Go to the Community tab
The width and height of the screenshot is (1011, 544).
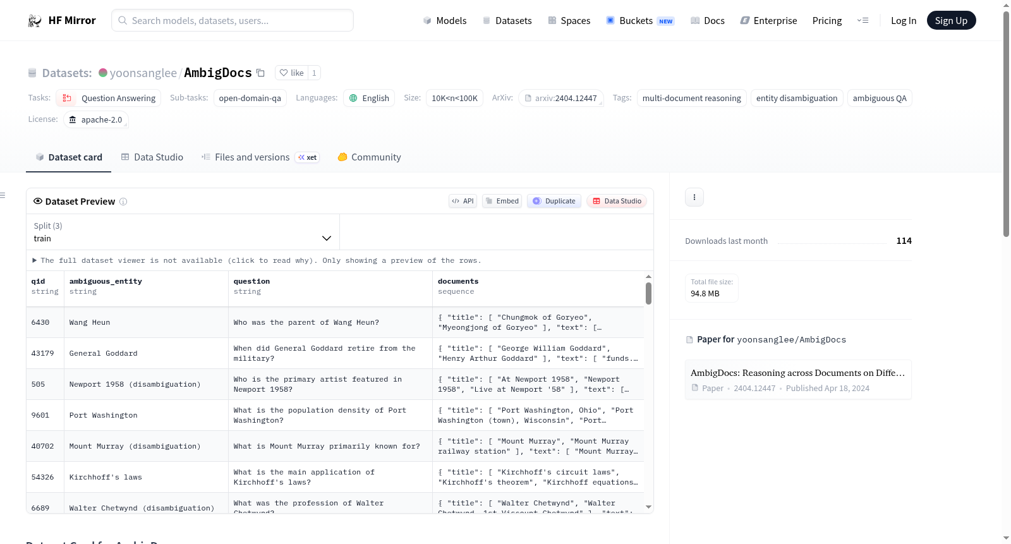(369, 157)
